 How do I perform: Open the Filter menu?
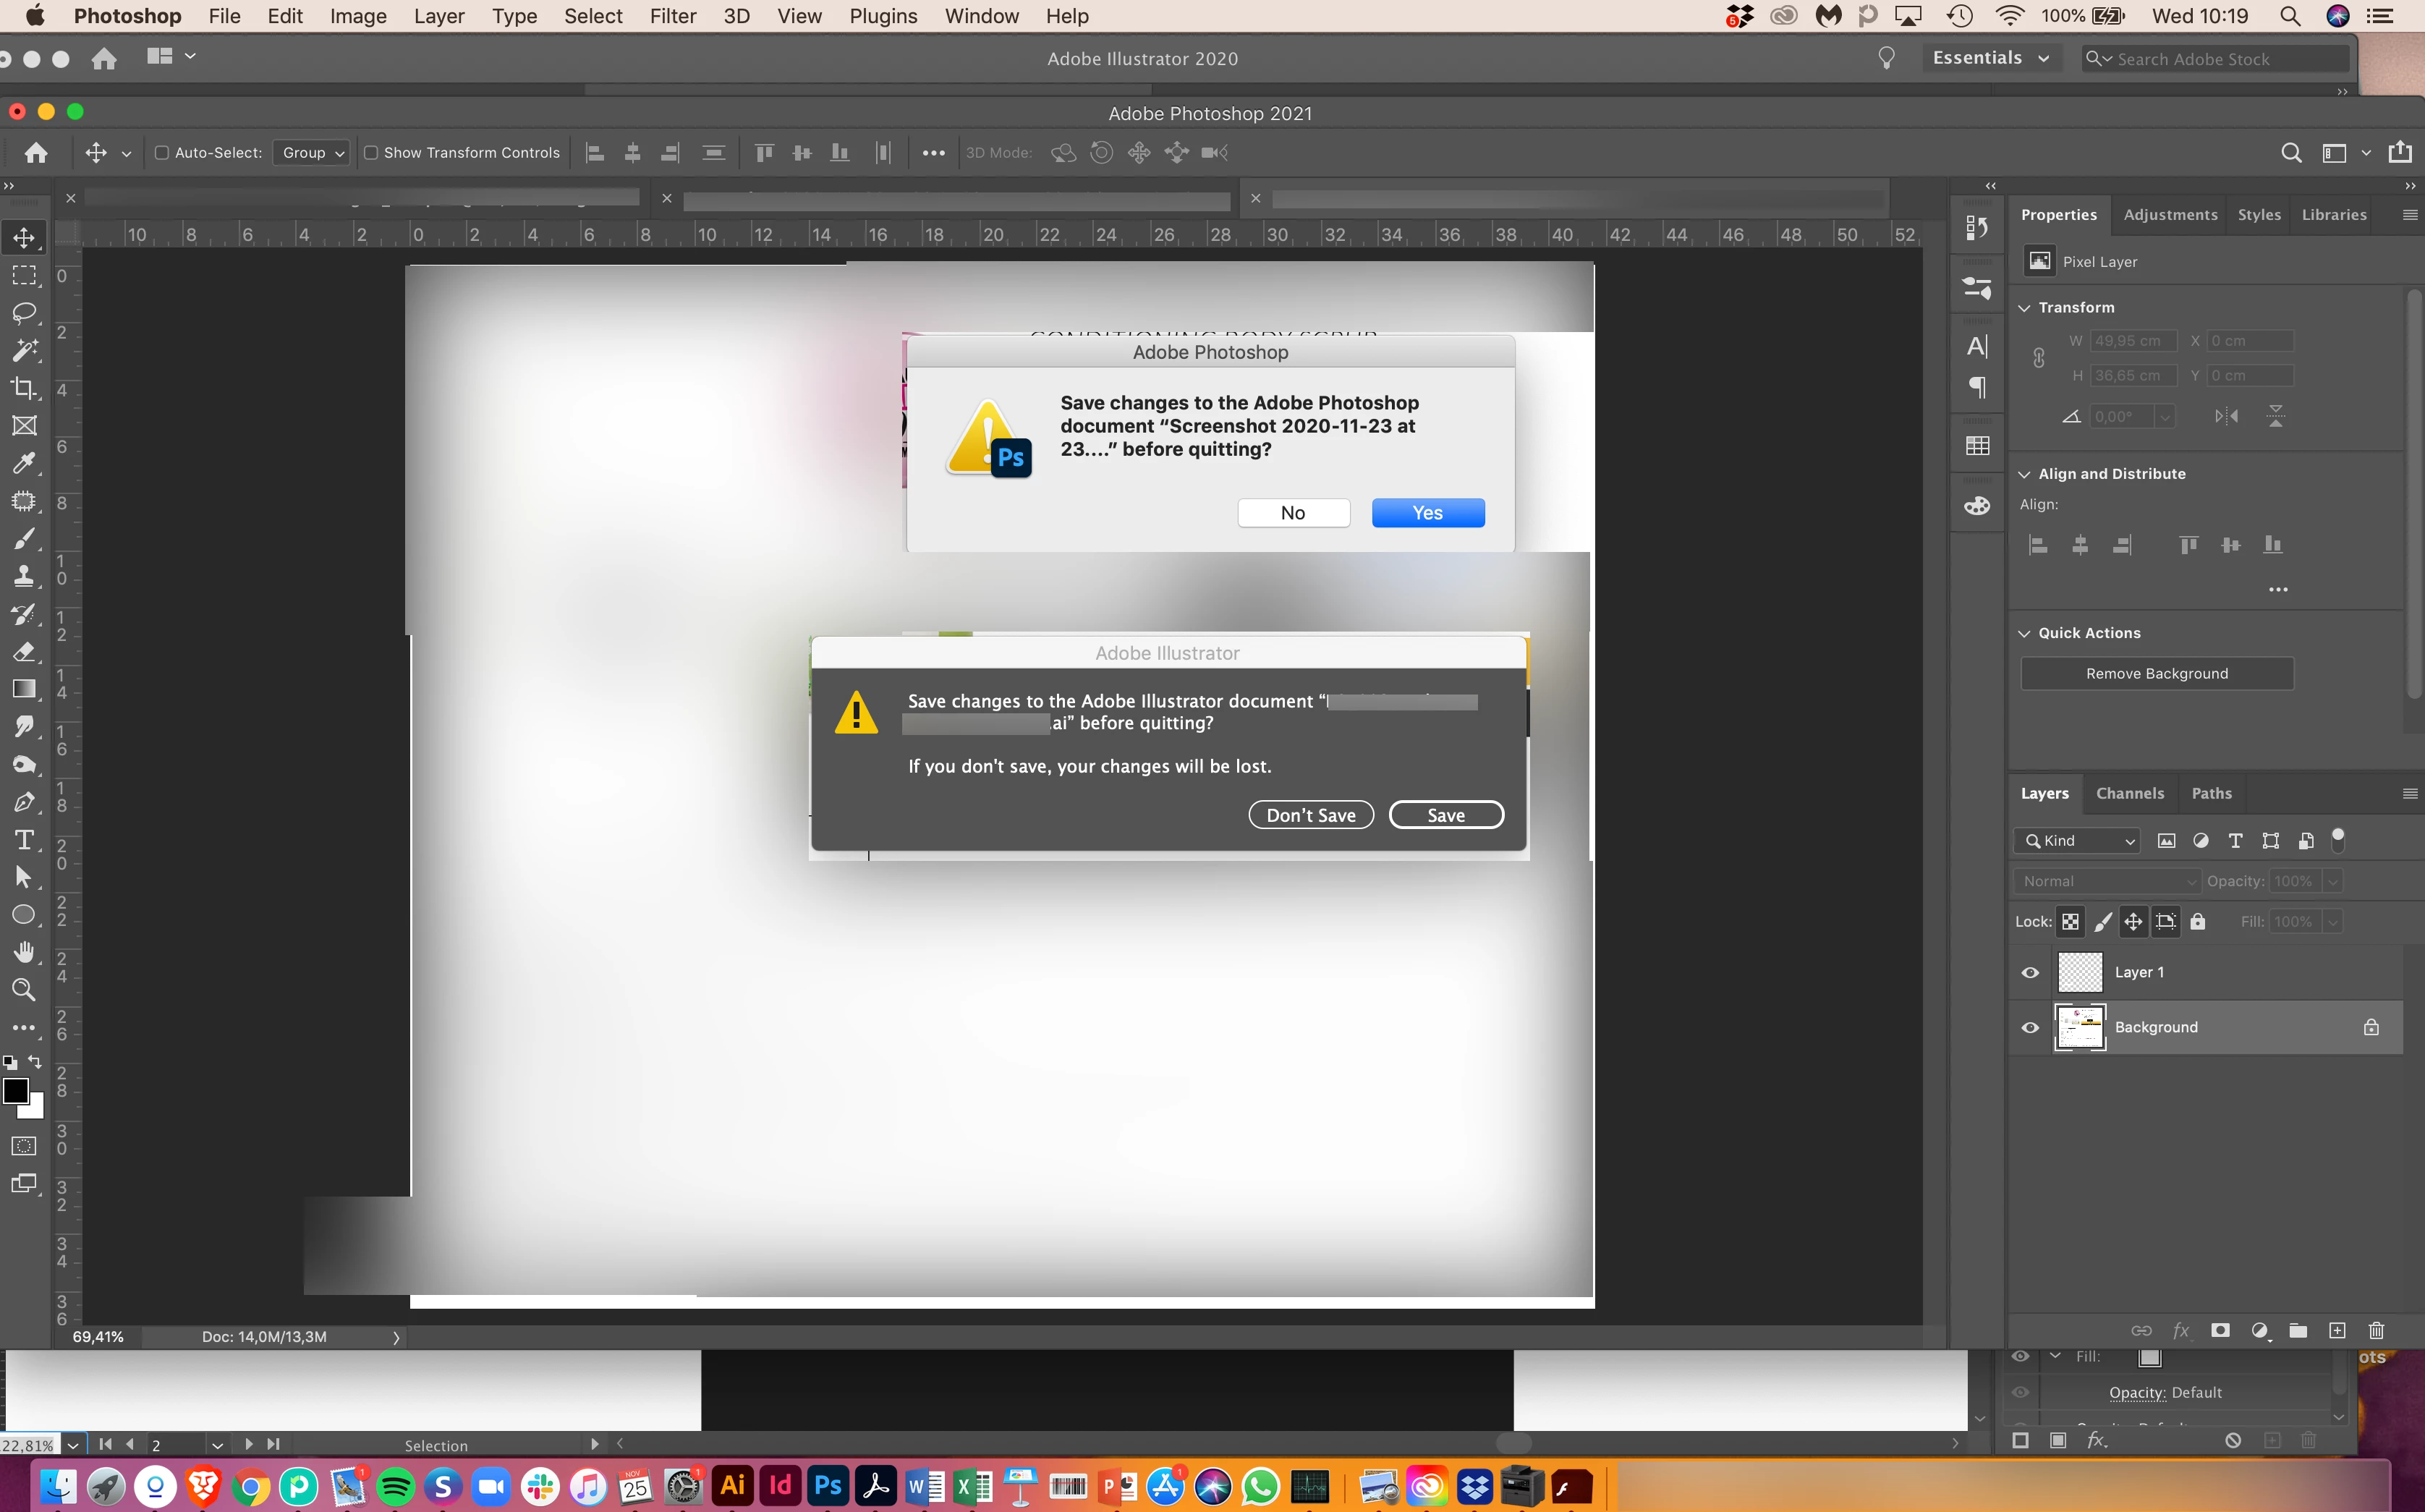click(672, 16)
